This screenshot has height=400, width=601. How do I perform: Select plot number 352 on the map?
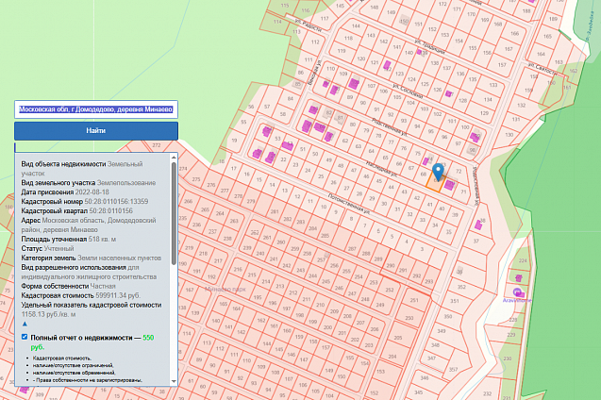pyautogui.click(x=461, y=287)
